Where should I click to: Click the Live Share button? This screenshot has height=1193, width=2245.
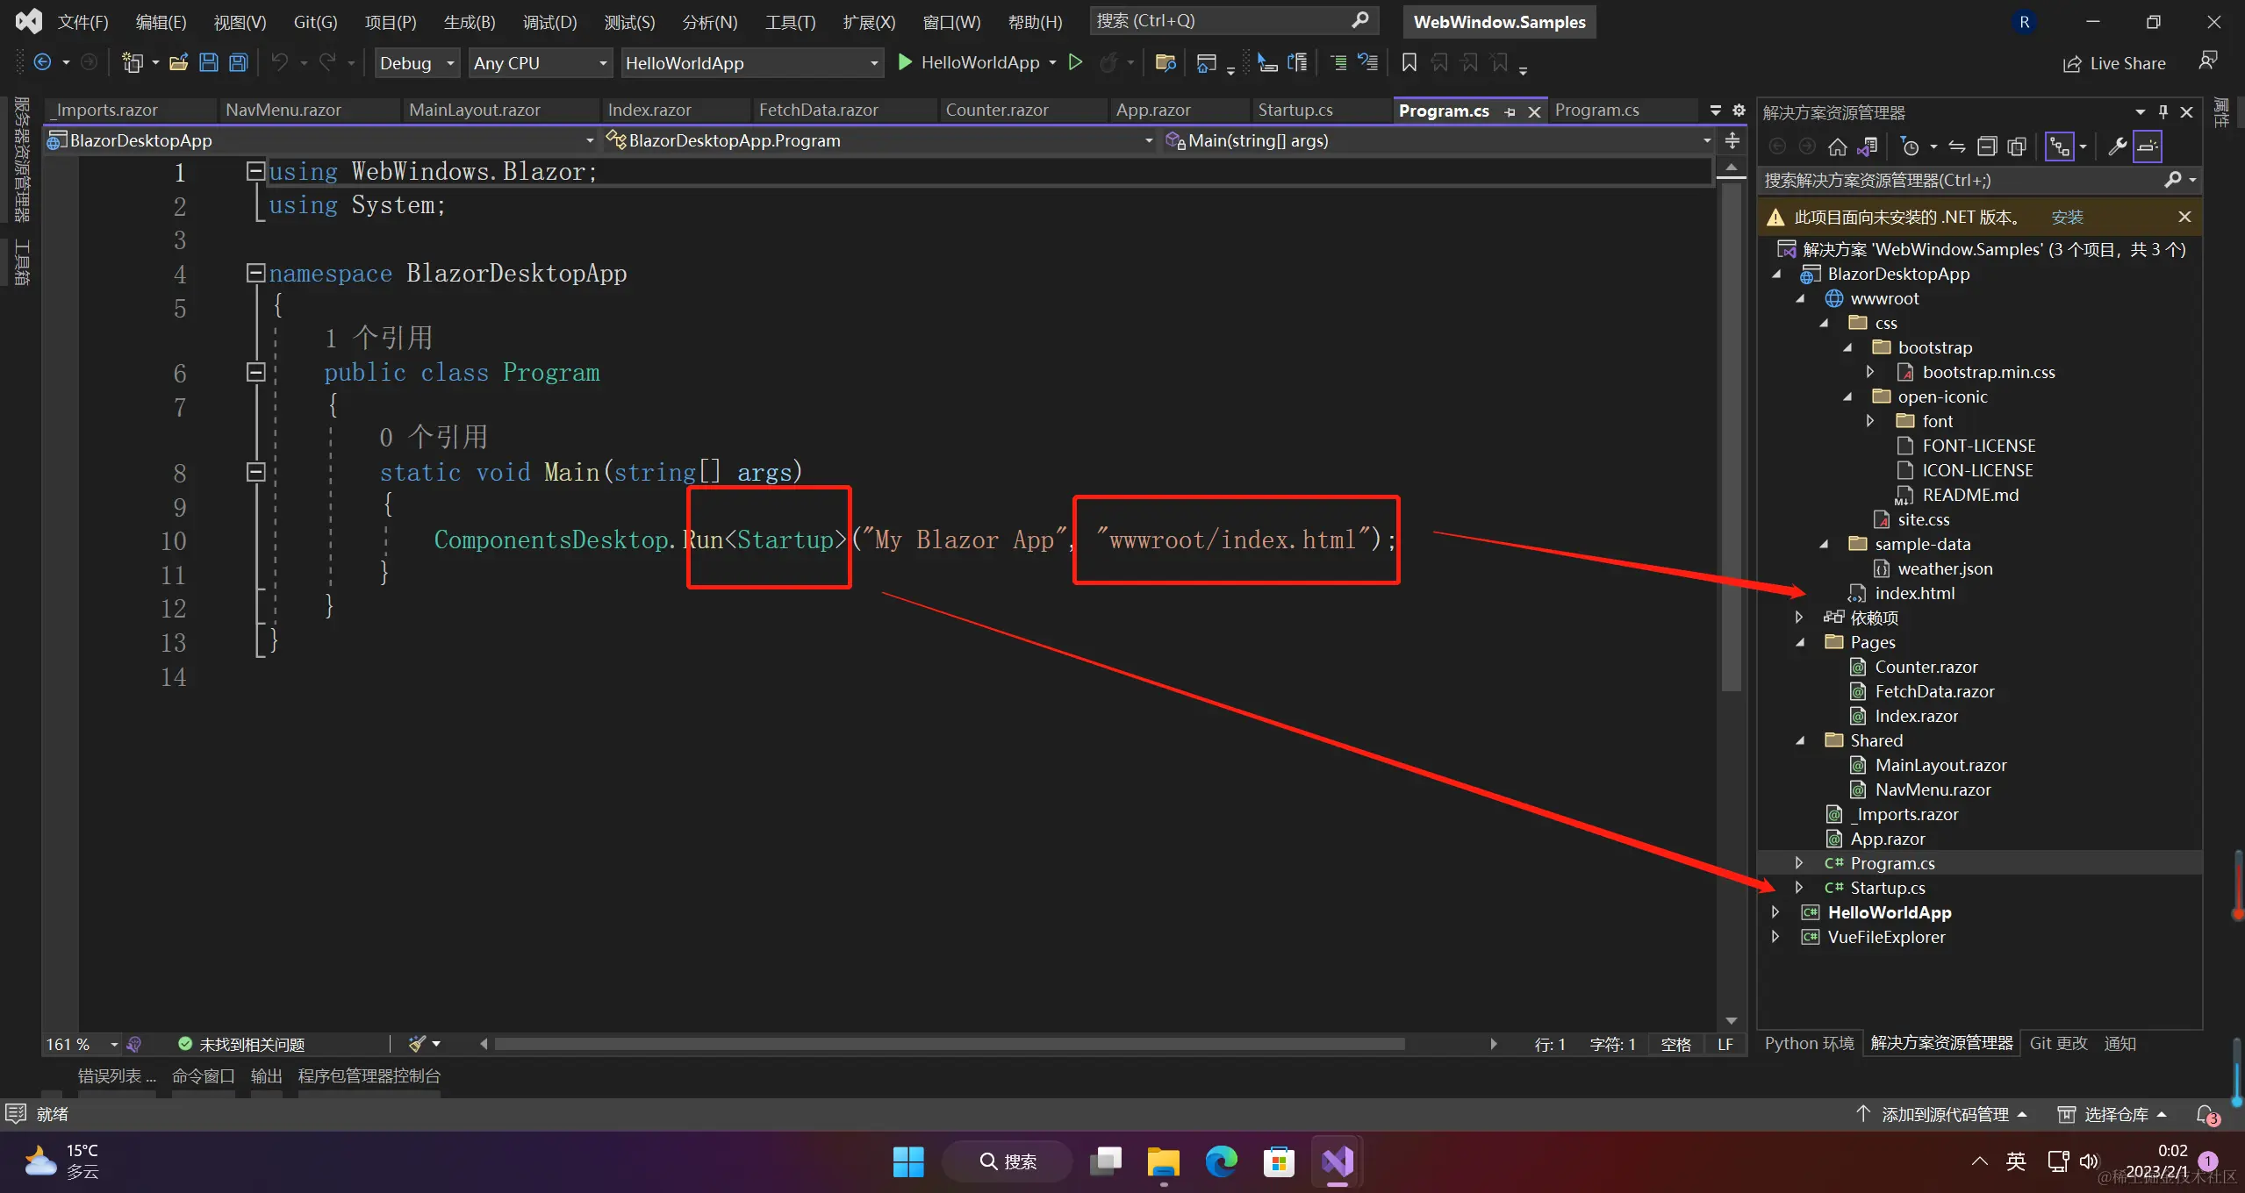coord(2114,63)
